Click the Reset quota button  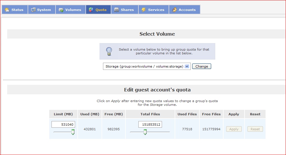click(255, 129)
